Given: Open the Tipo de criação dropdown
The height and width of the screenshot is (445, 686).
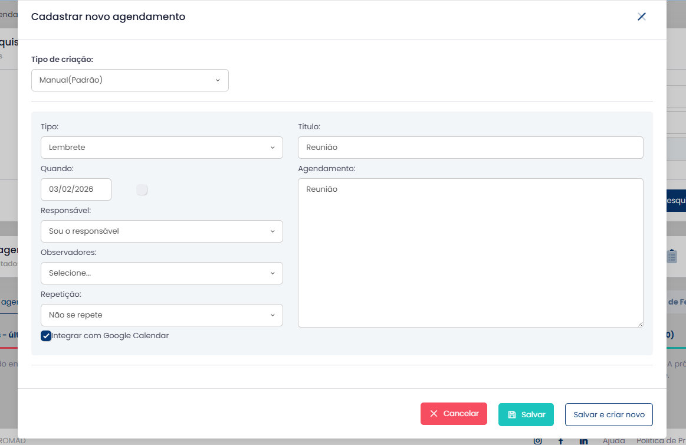Looking at the screenshot, I should pyautogui.click(x=130, y=80).
